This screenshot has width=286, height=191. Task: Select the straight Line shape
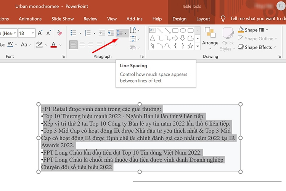click(160, 30)
